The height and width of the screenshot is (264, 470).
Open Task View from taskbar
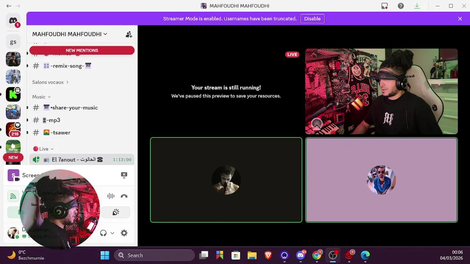[204, 255]
